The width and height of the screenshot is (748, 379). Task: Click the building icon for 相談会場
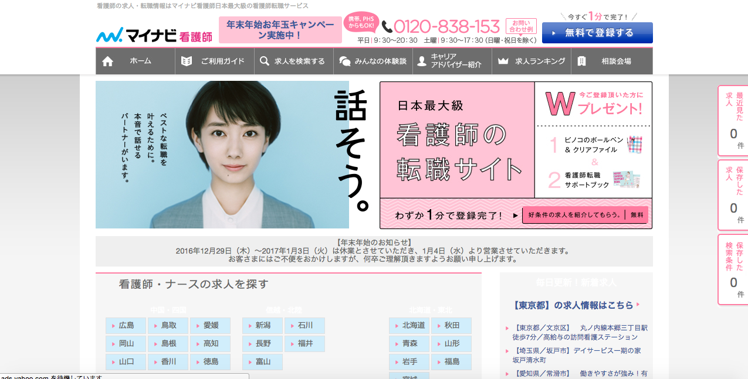pyautogui.click(x=581, y=61)
